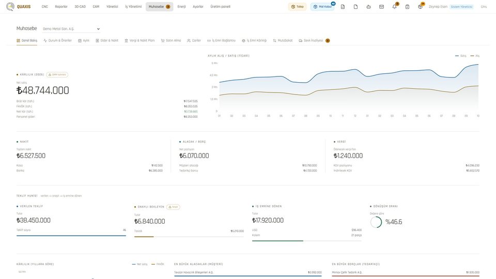Open the blank document icon in top bar
This screenshot has height=279, width=496.
click(x=355, y=7)
